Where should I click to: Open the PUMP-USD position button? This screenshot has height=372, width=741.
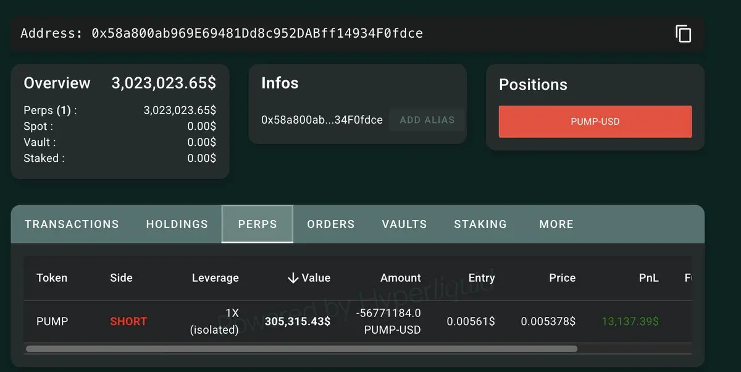click(x=595, y=122)
